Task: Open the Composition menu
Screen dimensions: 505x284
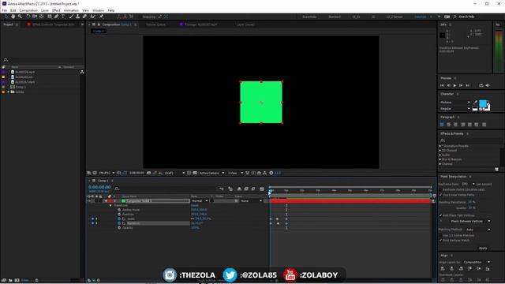Action: (28, 10)
